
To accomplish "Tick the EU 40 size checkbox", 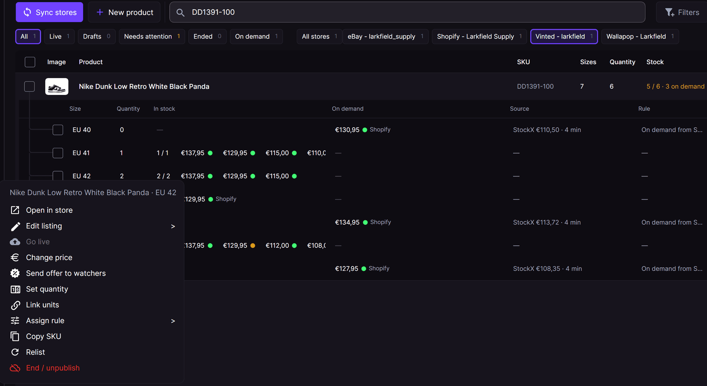I will tap(58, 130).
